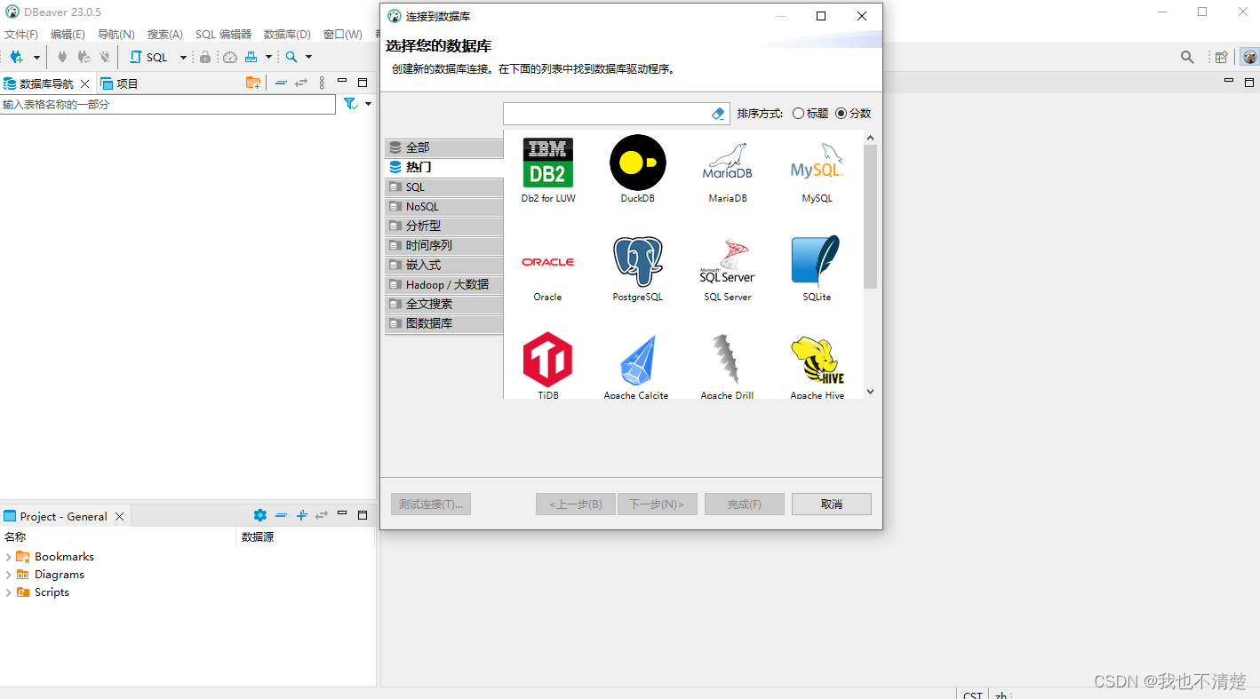Expand the Diagrams tree node
This screenshot has width=1260, height=699.
[8, 575]
